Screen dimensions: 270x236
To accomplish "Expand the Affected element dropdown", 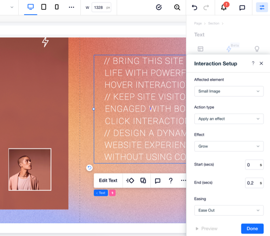I will pyautogui.click(x=229, y=91).
